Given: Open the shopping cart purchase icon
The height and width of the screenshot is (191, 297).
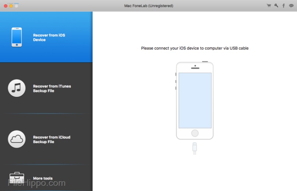Looking at the screenshot, I should 269,6.
